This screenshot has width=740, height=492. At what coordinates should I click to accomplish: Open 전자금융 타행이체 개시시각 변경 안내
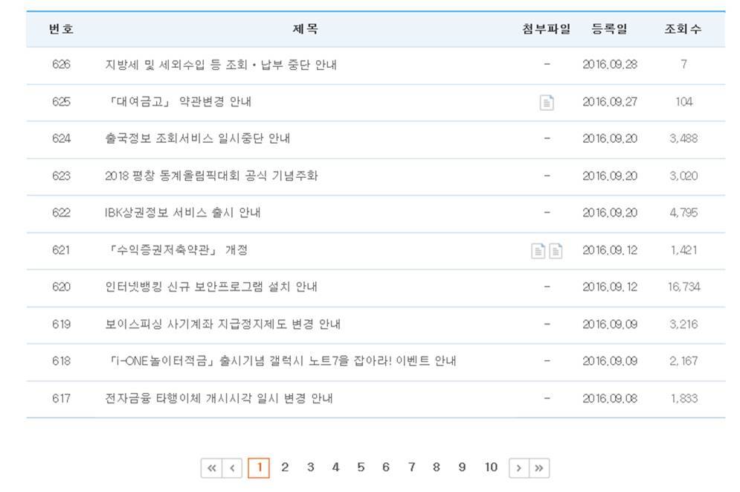pyautogui.click(x=219, y=398)
